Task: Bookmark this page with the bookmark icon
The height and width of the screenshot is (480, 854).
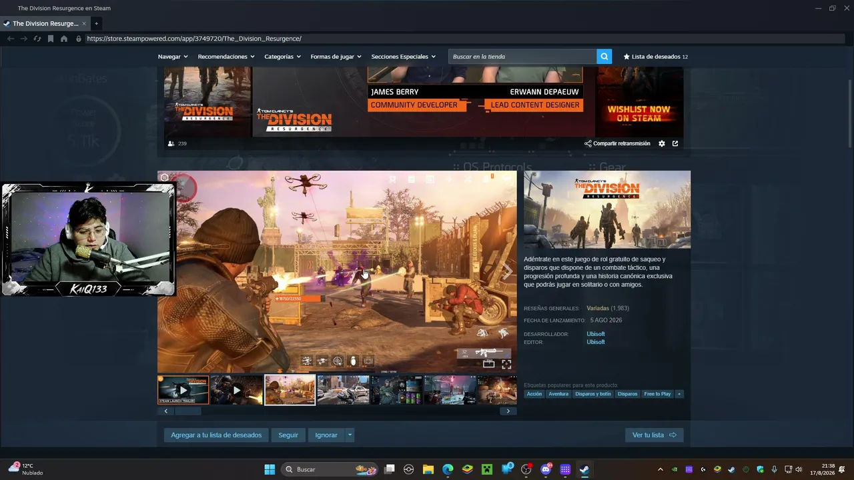Action: point(51,39)
